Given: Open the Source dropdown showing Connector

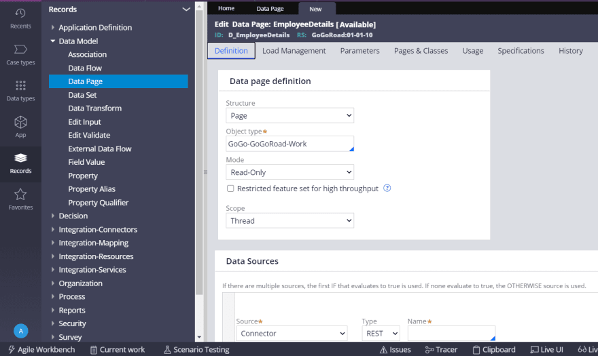Looking at the screenshot, I should [292, 333].
